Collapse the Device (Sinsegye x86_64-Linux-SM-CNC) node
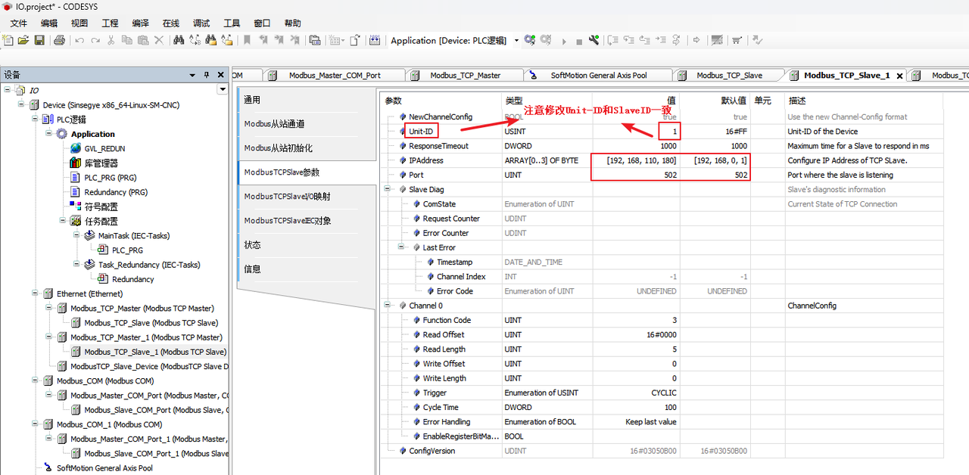 tap(21, 105)
